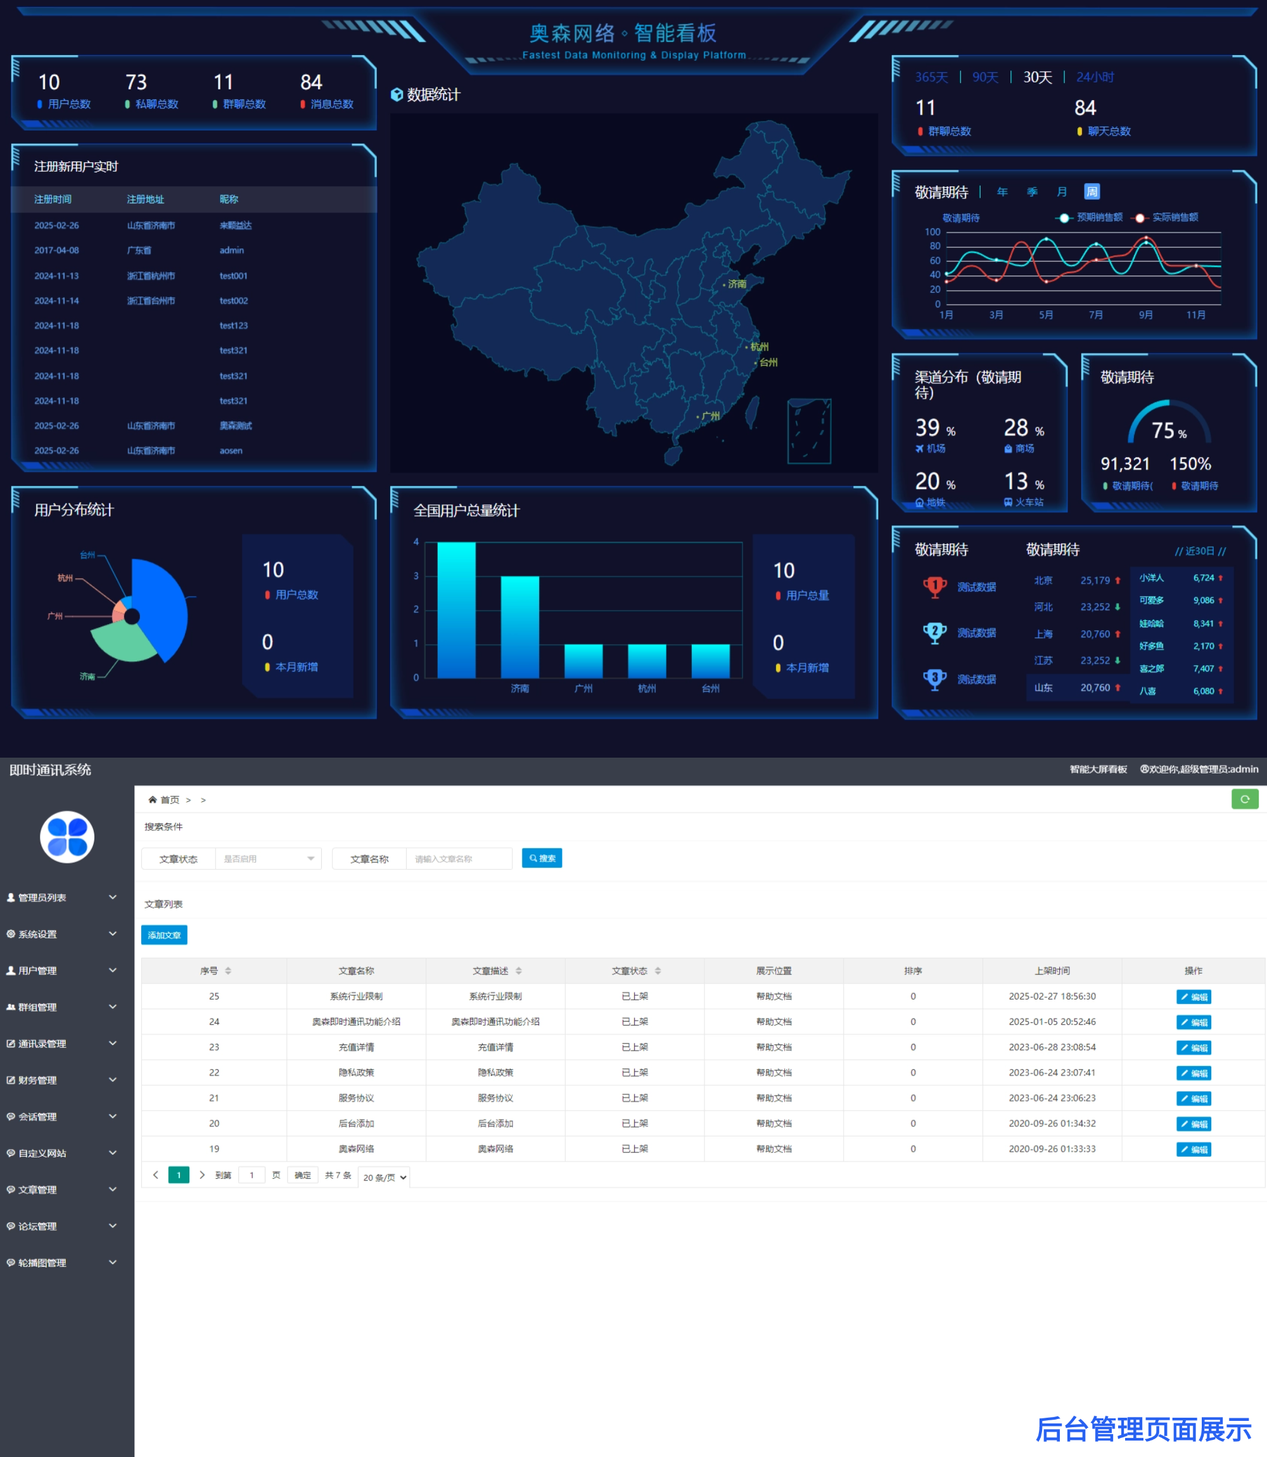Click the green refresh icon button
Image resolution: width=1267 pixels, height=1457 pixels.
[x=1244, y=799]
